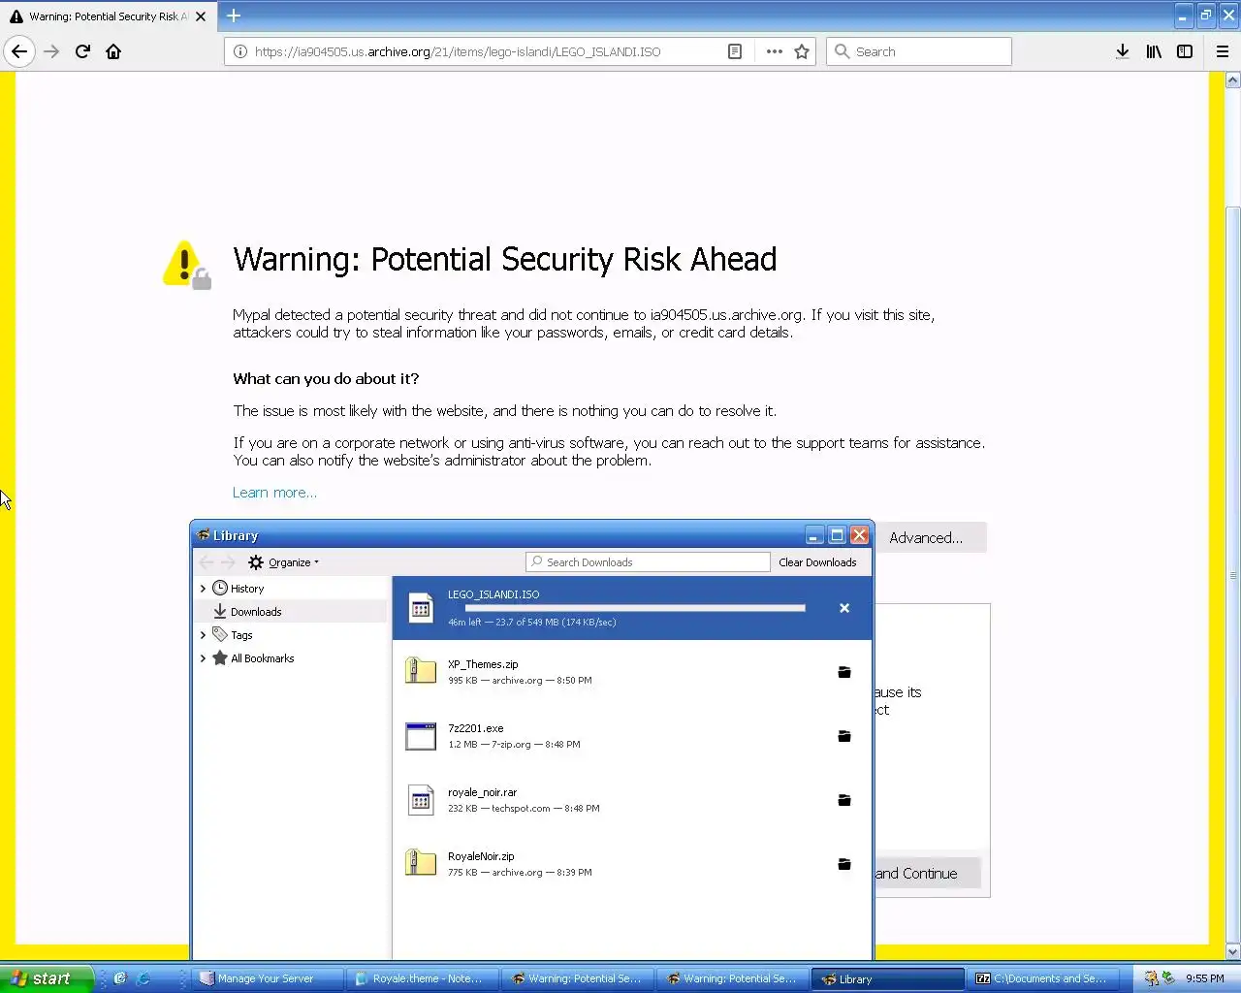The width and height of the screenshot is (1241, 993).
Task: Open containing folder for RoyaleNoir.zip
Action: [844, 864]
